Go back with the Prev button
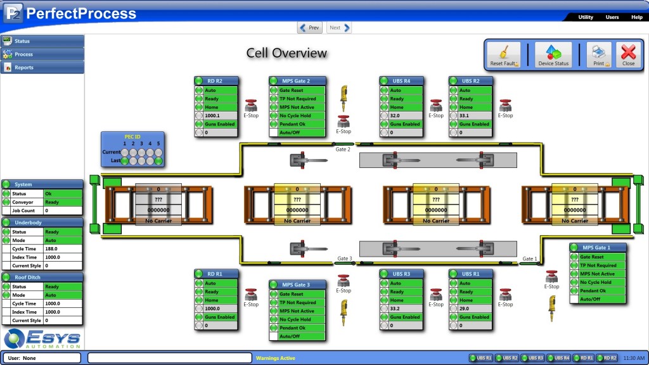The image size is (649, 365). point(310,28)
